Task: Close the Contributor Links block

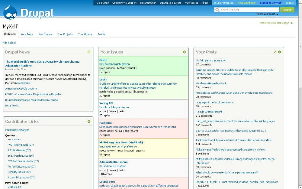Action: (89, 122)
